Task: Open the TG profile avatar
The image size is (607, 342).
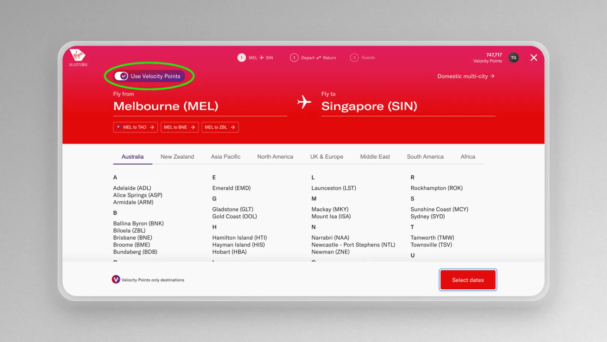Action: point(513,58)
